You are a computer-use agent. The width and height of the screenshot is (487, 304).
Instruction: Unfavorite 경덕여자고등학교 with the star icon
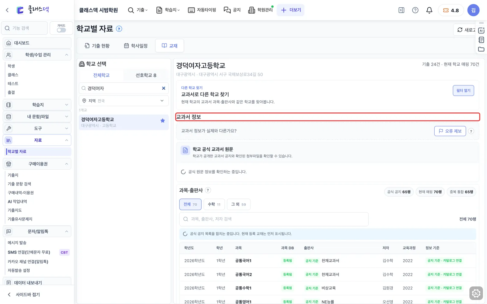coord(163,121)
